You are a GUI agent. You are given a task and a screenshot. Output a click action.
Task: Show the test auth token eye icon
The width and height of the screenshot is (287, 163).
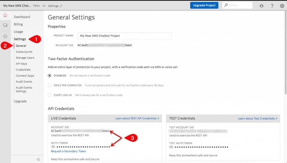[x=171, y=147]
